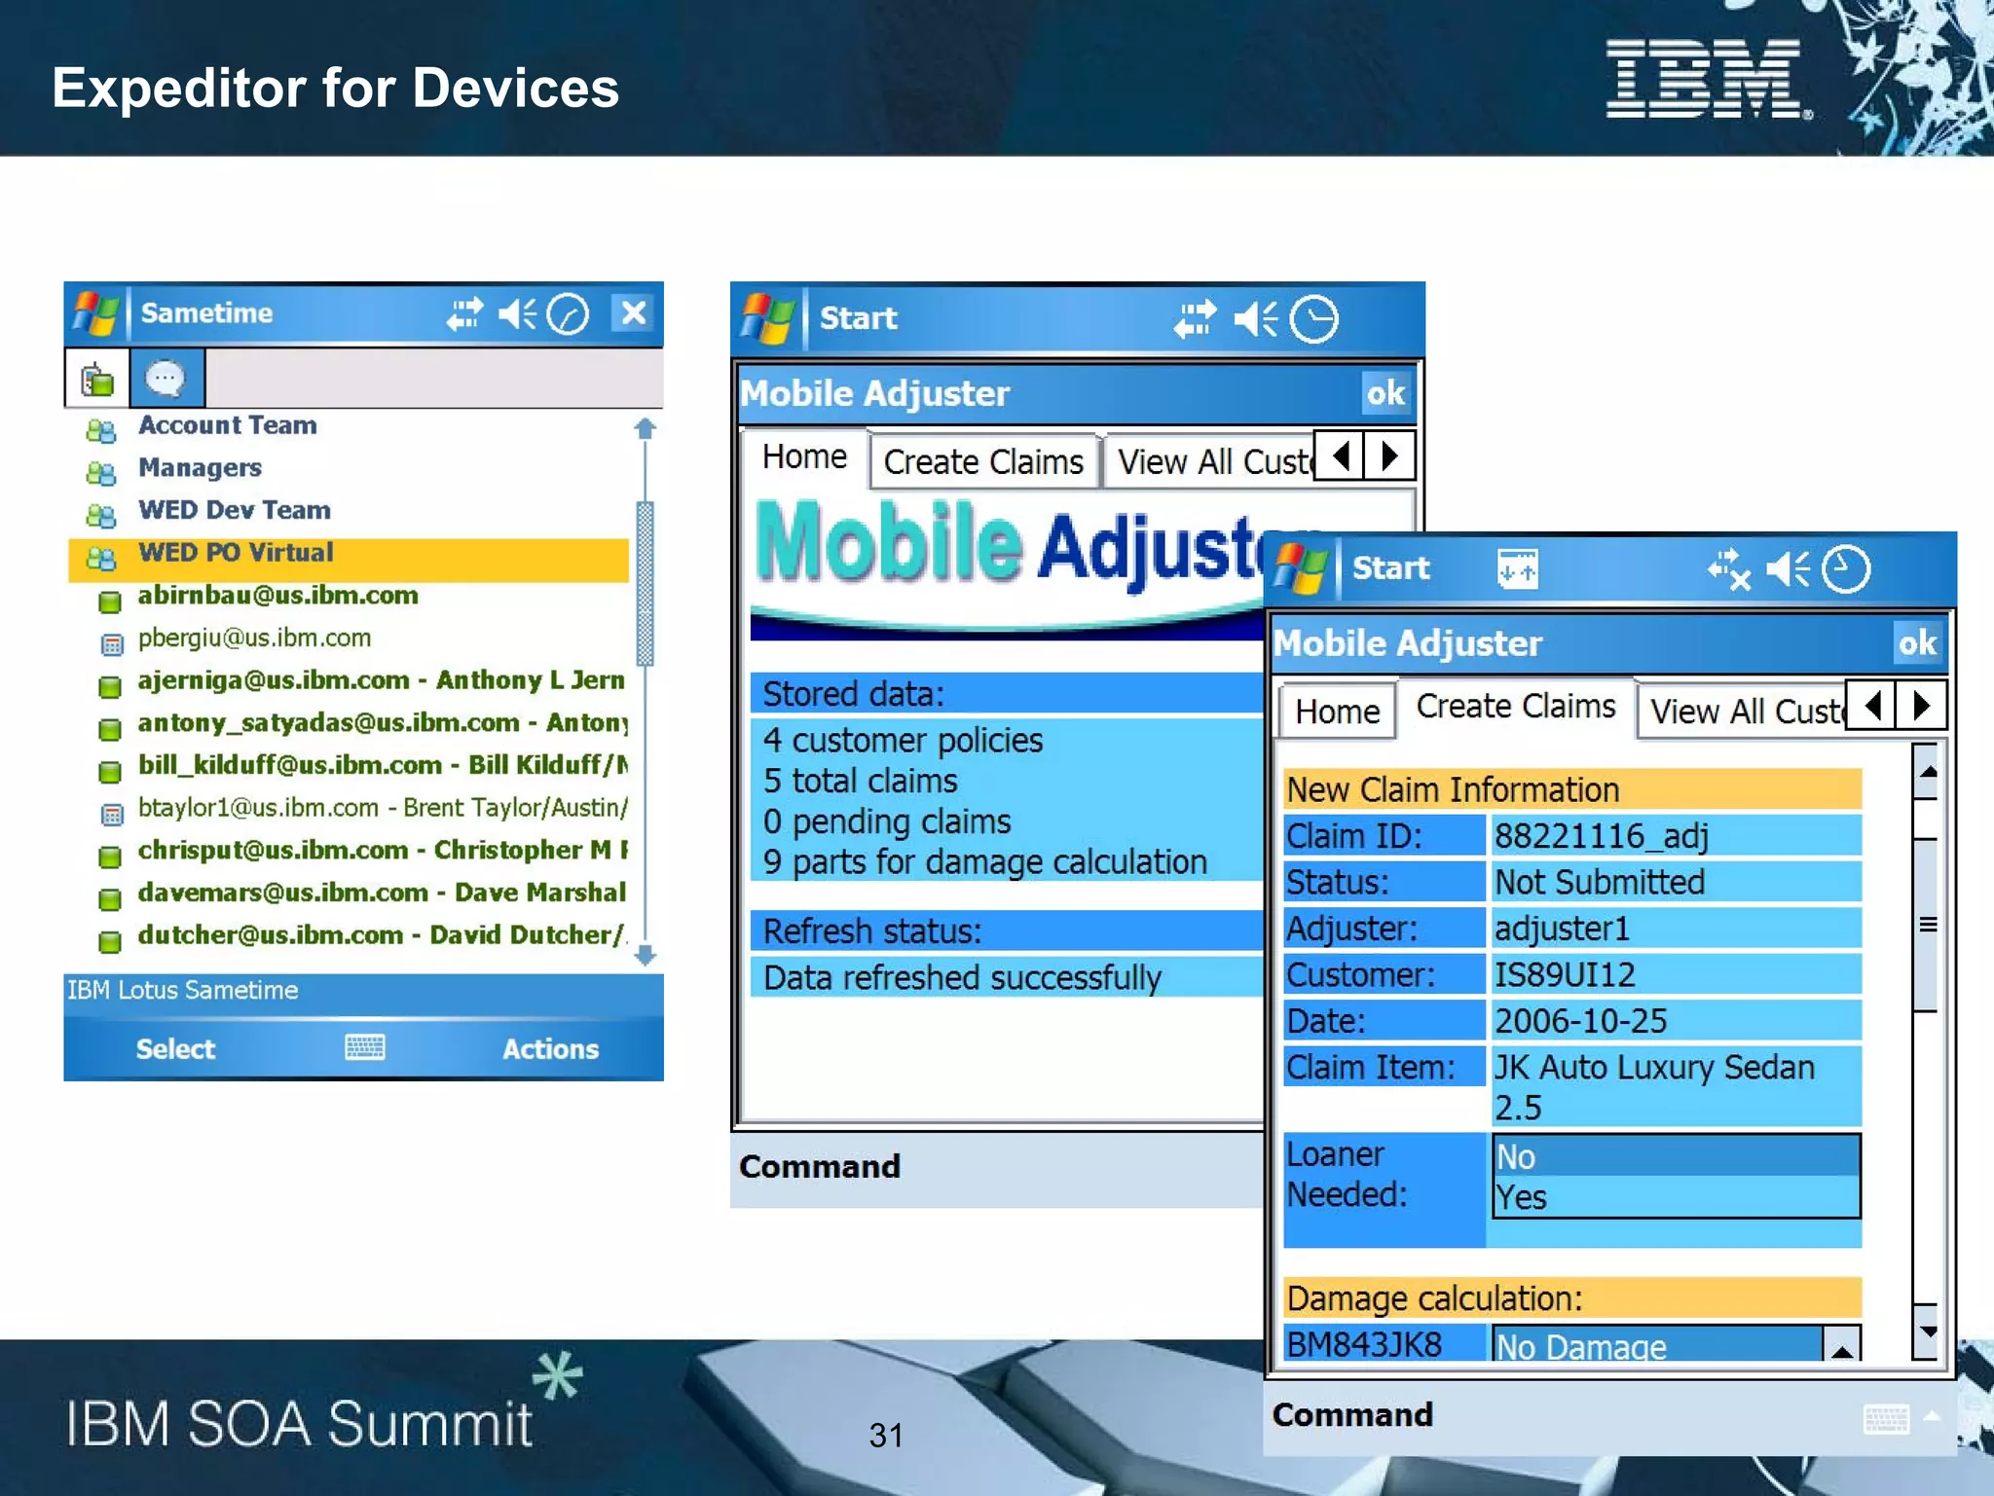Click left tab-scroll arrow in front window

click(x=1872, y=705)
